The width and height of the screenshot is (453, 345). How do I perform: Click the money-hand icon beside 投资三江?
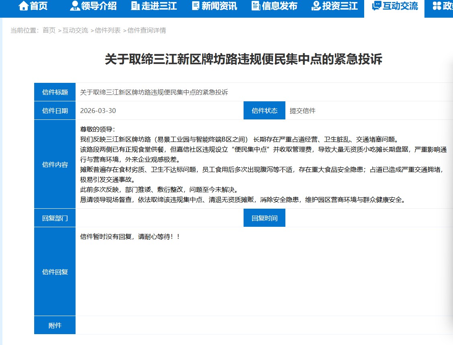pyautogui.click(x=316, y=6)
